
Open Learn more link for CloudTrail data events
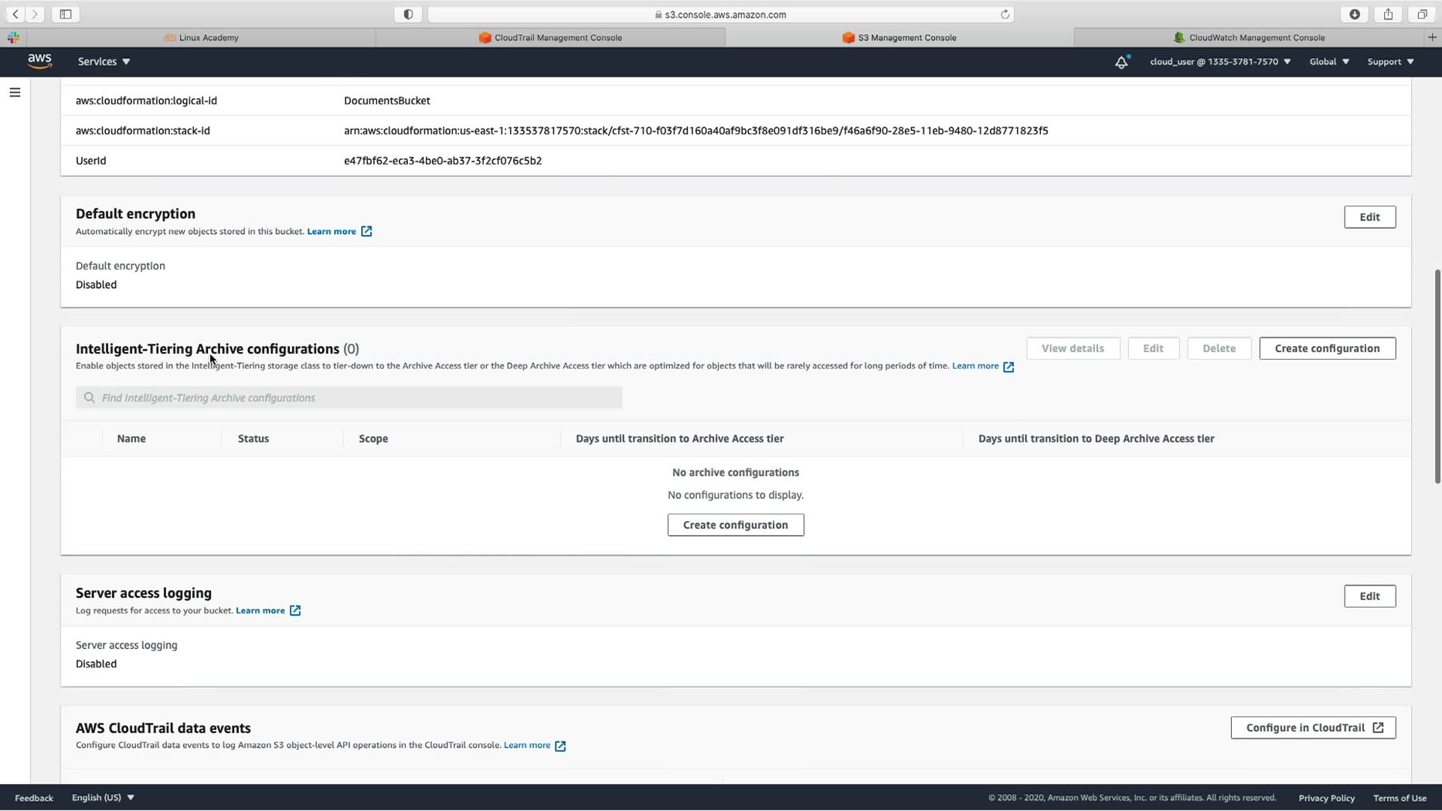527,745
